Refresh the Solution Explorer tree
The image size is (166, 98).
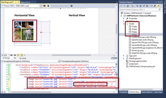[x=141, y=6]
